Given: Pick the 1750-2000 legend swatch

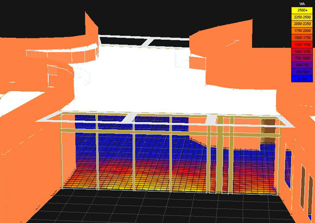Looking at the screenshot, I should (x=302, y=31).
